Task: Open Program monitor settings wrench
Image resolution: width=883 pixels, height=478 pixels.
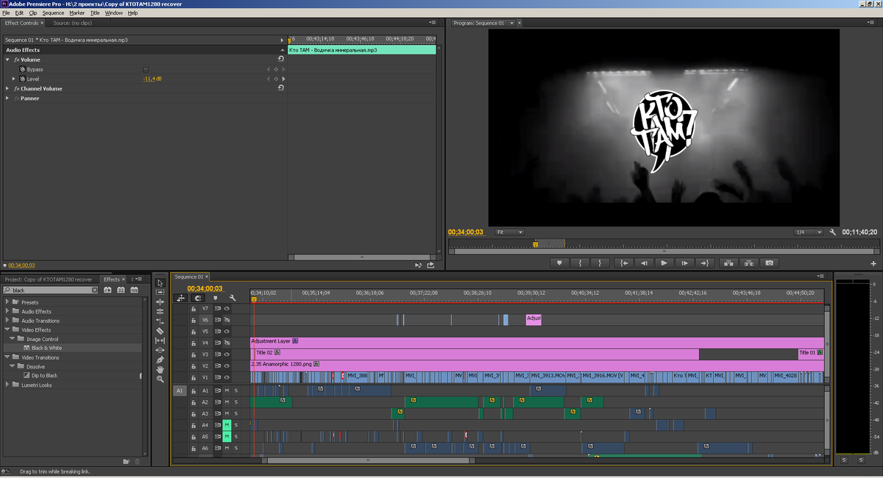Action: pyautogui.click(x=832, y=232)
